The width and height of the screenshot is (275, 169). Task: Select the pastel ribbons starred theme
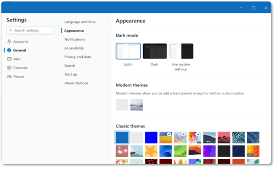click(180, 137)
